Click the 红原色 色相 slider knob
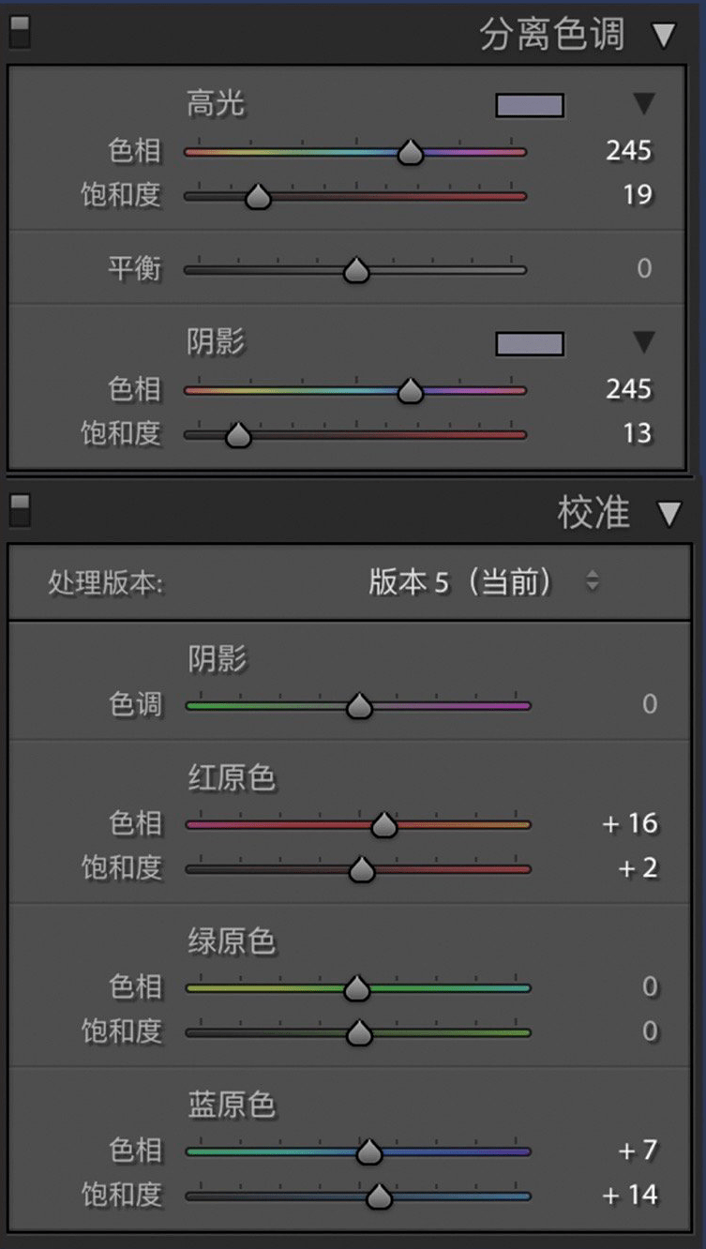This screenshot has width=706, height=1249. coord(384,823)
